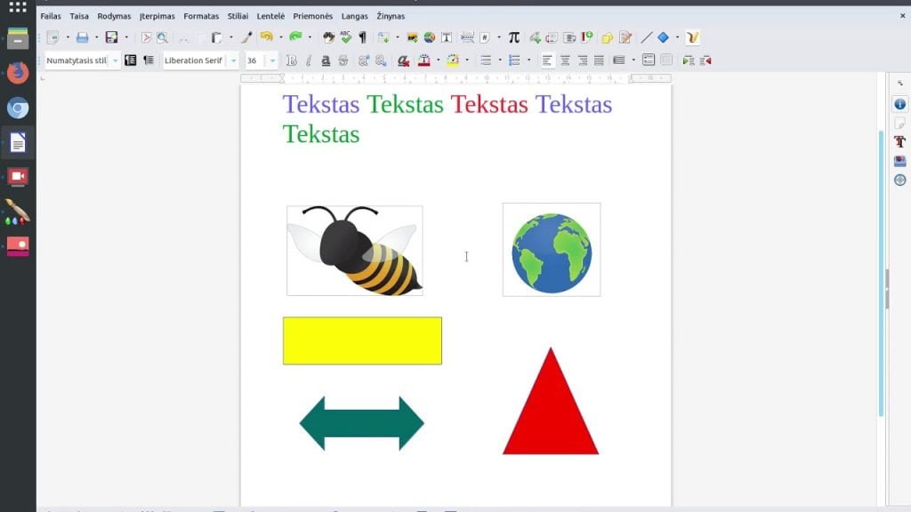The width and height of the screenshot is (911, 512).
Task: Open the Priemonės menu
Action: (312, 16)
